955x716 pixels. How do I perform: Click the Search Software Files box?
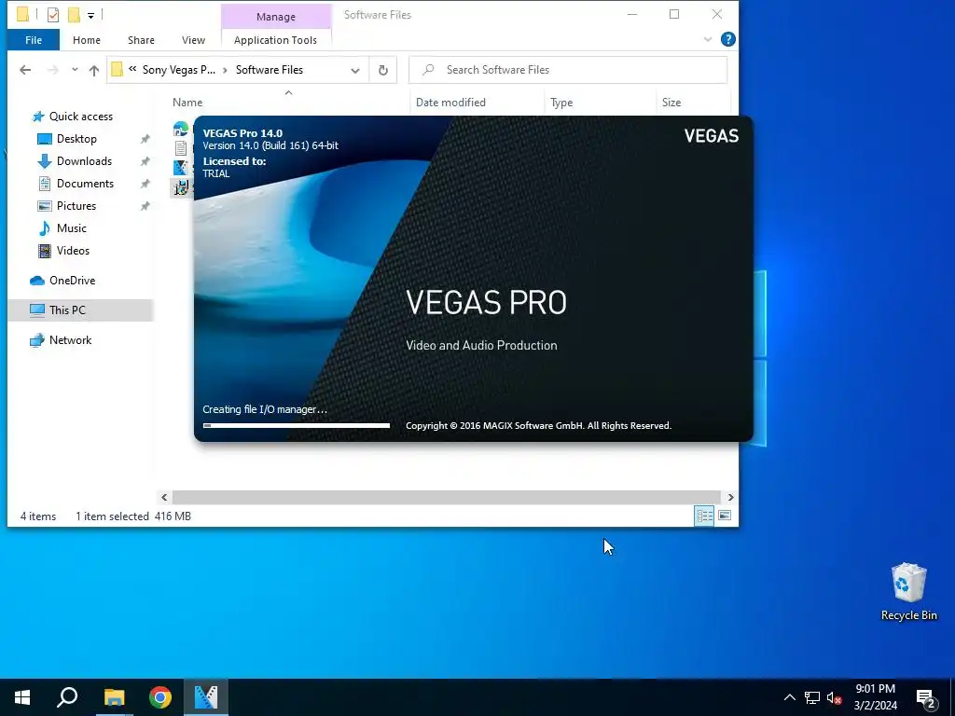tap(568, 70)
